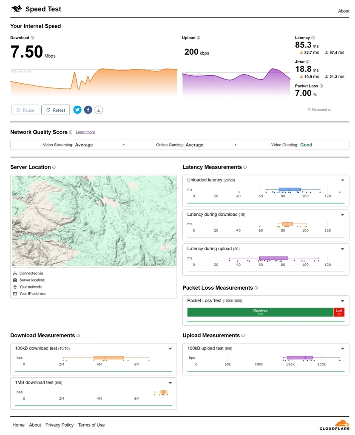The width and height of the screenshot is (355, 435).
Task: Click the Server location row icon
Action: pyautogui.click(x=15, y=280)
